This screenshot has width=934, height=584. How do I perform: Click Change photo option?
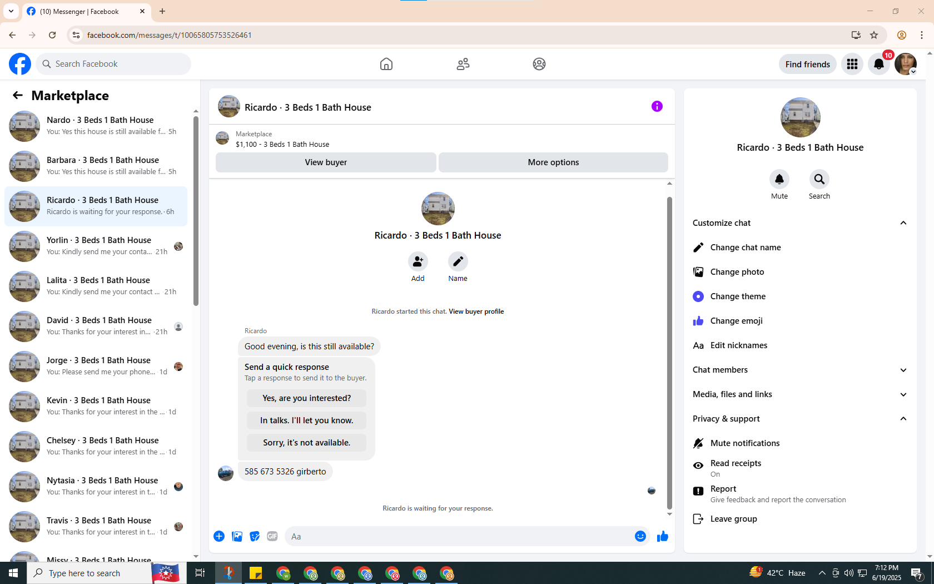(x=800, y=272)
